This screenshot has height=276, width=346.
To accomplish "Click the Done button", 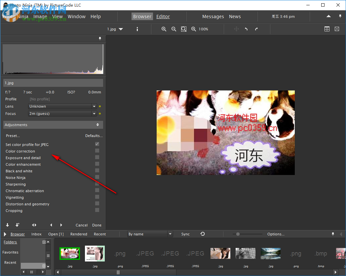I will (x=96, y=225).
